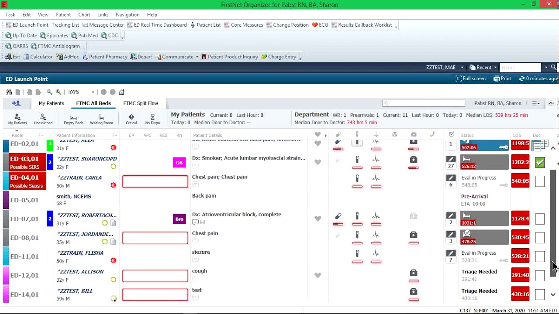Screen dimensions: 559x314
Task: Open the Patient List
Action: tap(205, 25)
